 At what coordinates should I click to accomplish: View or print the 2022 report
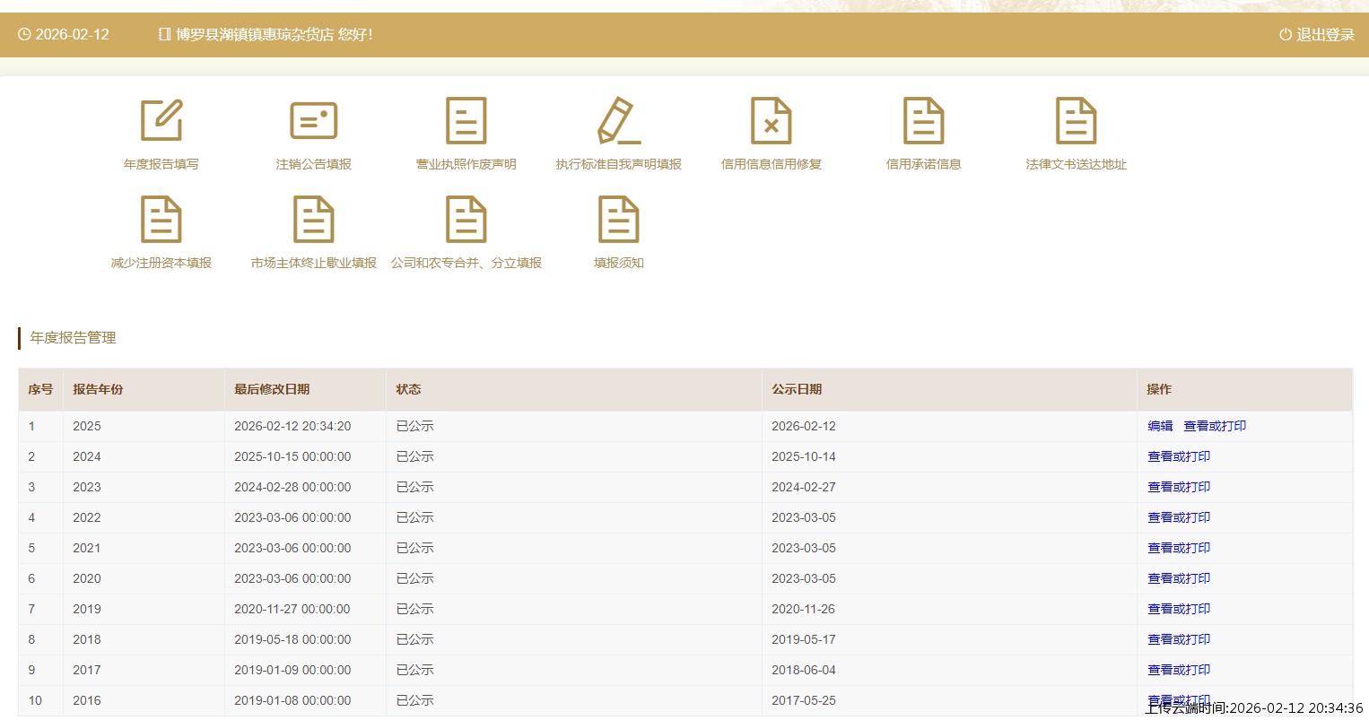point(1179,517)
